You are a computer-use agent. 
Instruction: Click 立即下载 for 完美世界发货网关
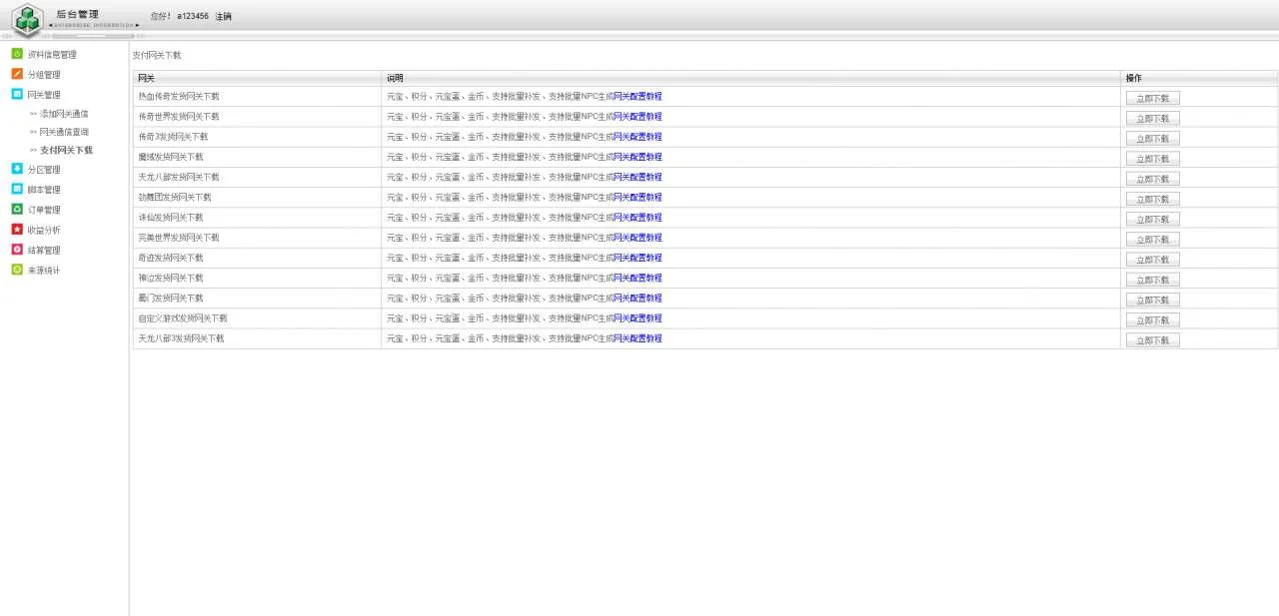tap(1152, 240)
